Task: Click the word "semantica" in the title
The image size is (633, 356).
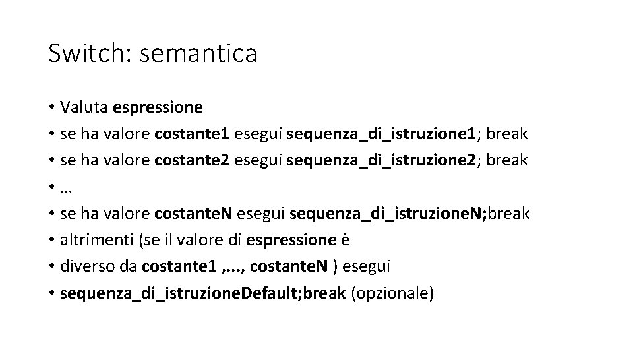Action: coord(198,53)
